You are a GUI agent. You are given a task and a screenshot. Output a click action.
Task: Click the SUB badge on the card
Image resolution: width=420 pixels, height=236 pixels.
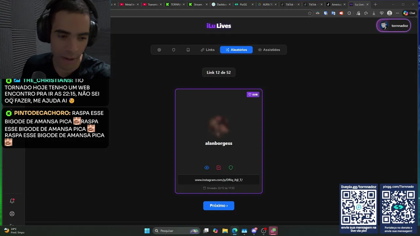253,94
